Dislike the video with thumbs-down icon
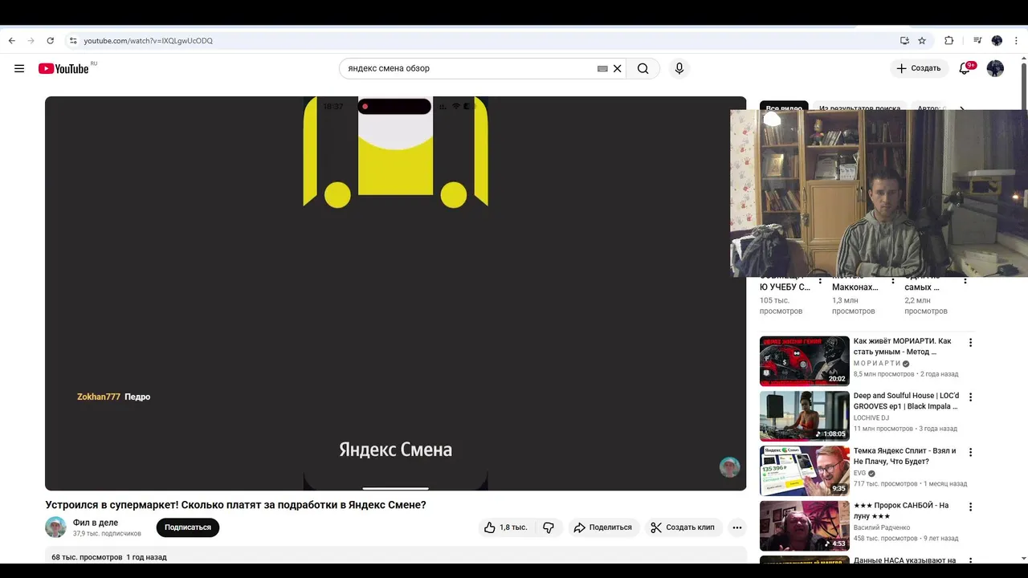 (x=549, y=527)
